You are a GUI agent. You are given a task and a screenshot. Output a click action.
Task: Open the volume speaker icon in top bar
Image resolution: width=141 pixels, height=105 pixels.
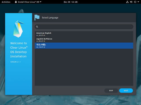(x=131, y=2)
